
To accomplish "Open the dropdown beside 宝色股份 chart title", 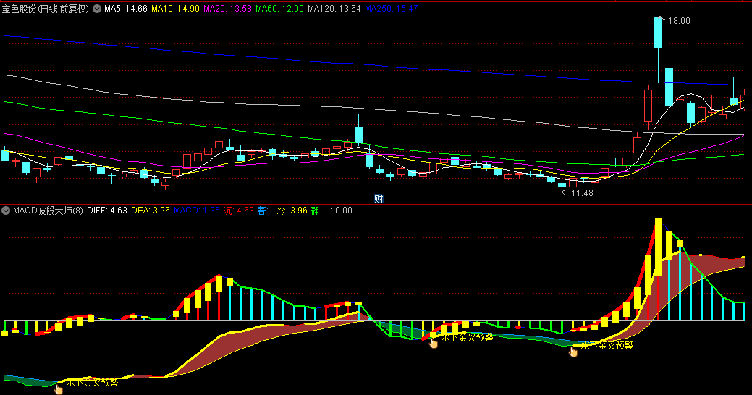I will 97,9.
